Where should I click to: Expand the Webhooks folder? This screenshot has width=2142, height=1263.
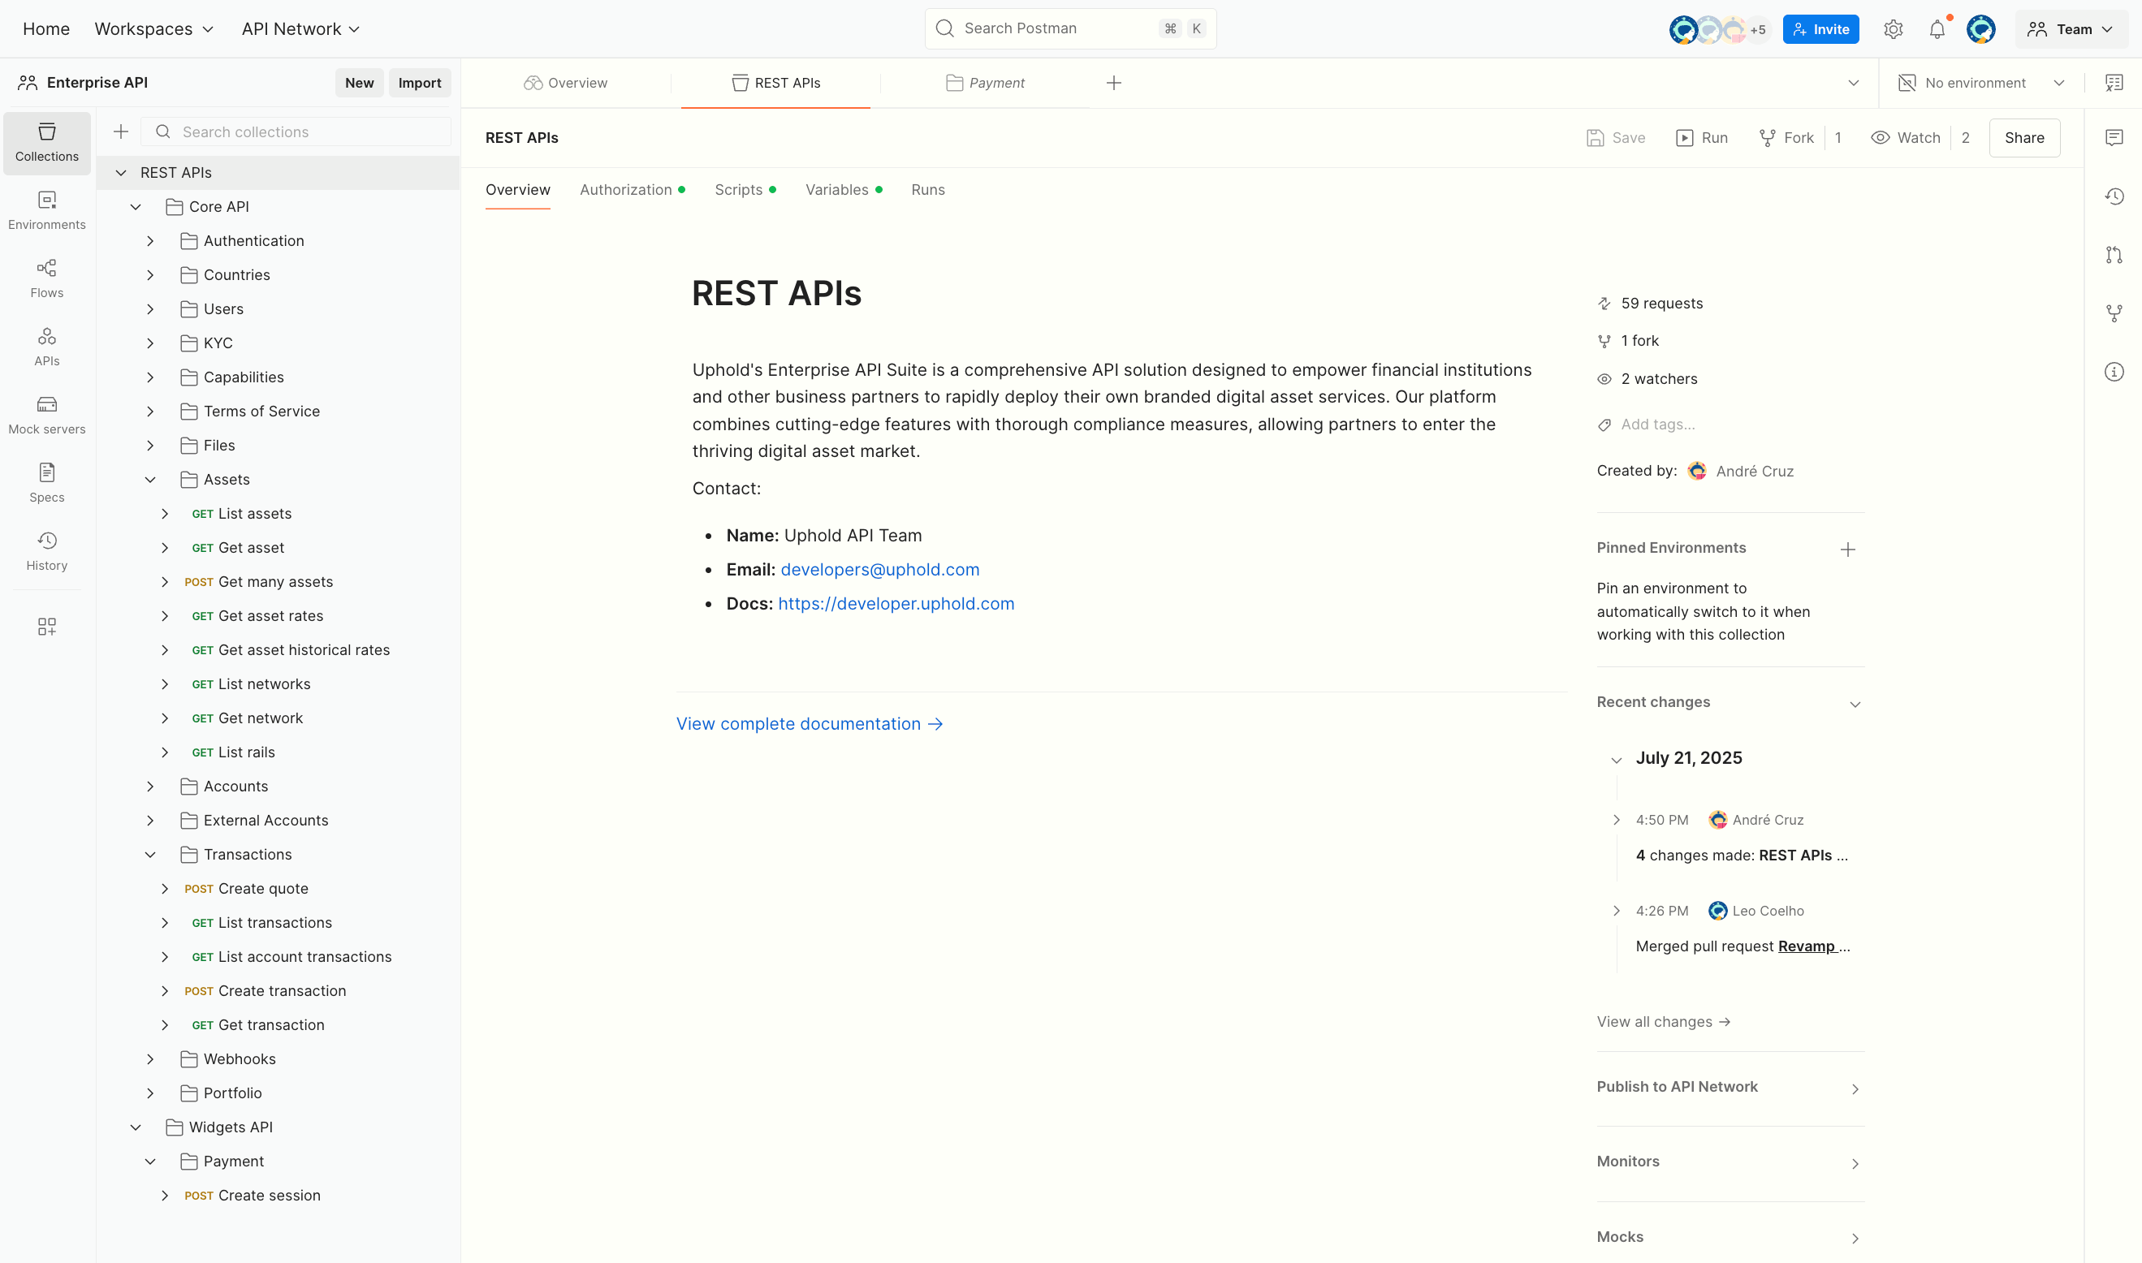click(x=150, y=1058)
